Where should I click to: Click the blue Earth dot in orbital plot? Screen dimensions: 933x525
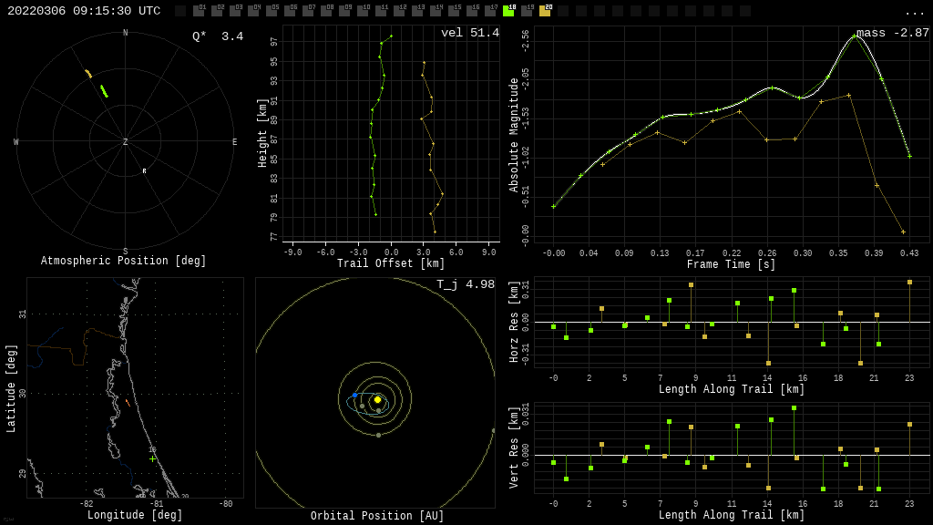coord(354,396)
